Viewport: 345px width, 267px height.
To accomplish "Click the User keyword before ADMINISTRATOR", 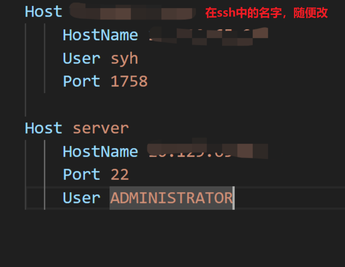I will click(81, 198).
